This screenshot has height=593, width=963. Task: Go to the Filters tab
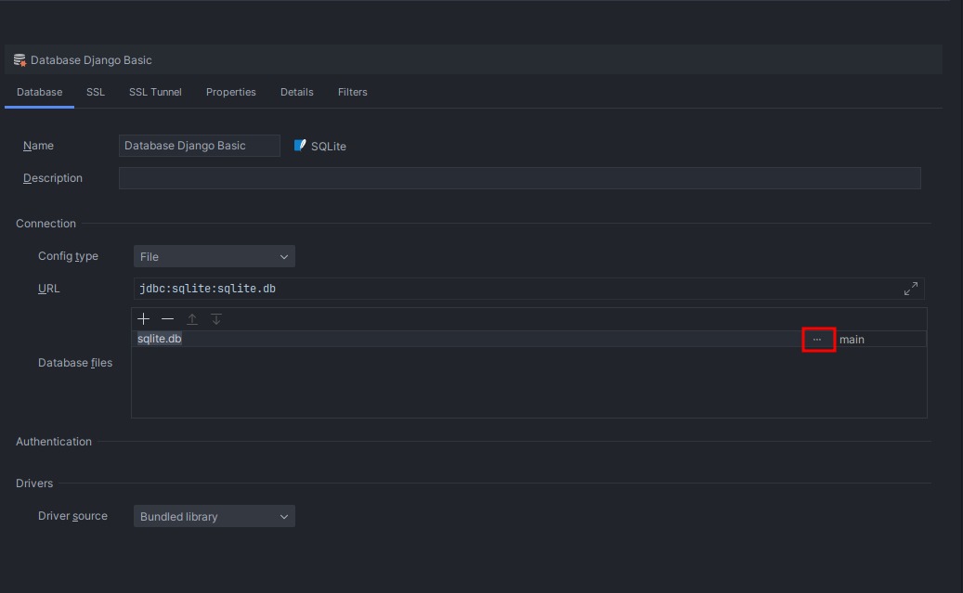click(x=353, y=92)
